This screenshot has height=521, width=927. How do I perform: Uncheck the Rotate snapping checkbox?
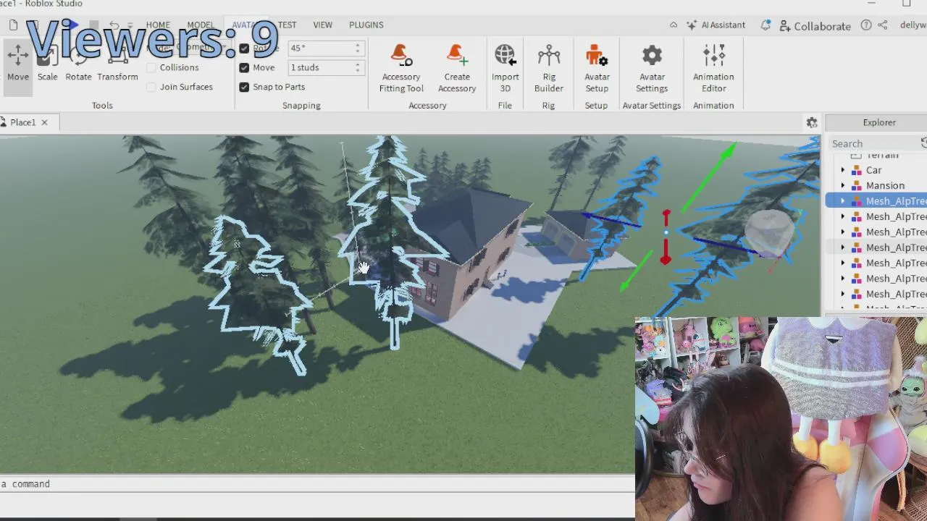[244, 48]
